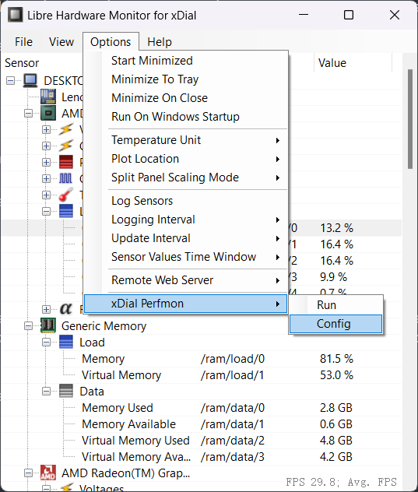Screen dimensions: 418x492
Task: Select the Virtual Memory Used row
Action: coord(202,440)
